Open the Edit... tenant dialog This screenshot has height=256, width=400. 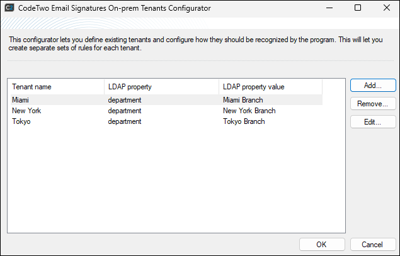pos(373,122)
